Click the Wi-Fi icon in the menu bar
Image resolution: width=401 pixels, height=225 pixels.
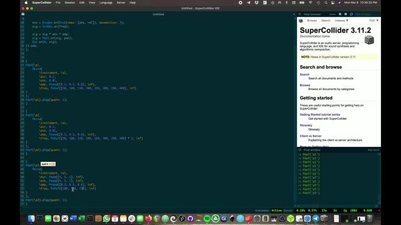(311, 2)
